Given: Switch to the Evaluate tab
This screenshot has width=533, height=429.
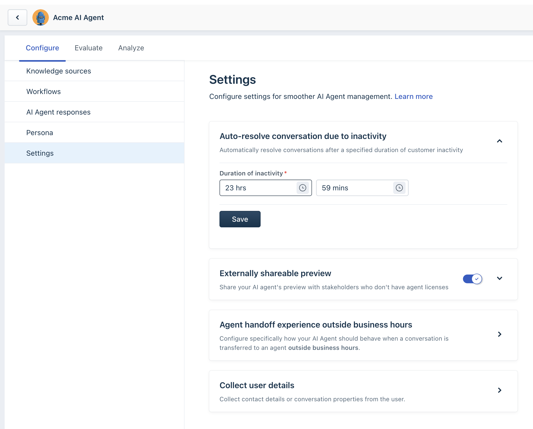Looking at the screenshot, I should point(88,48).
